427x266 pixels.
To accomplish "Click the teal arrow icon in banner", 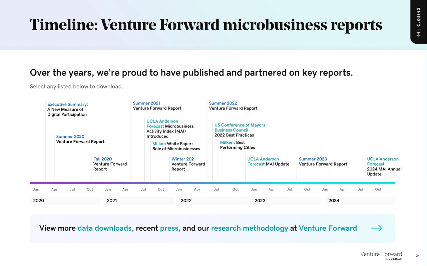I will (377, 228).
